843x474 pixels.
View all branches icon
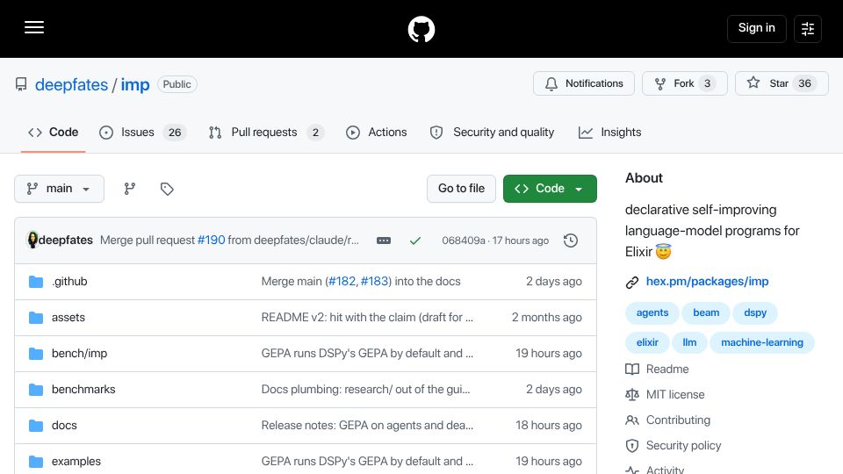tap(130, 189)
